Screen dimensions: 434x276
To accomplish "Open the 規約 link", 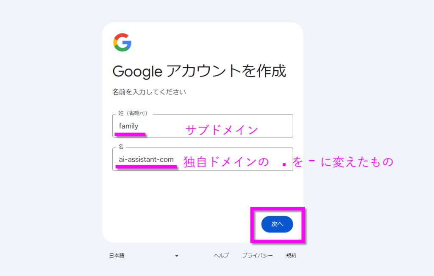I will coord(291,256).
